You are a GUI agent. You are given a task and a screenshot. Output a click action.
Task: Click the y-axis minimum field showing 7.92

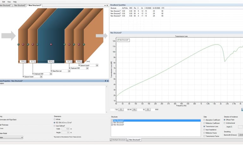point(114,110)
